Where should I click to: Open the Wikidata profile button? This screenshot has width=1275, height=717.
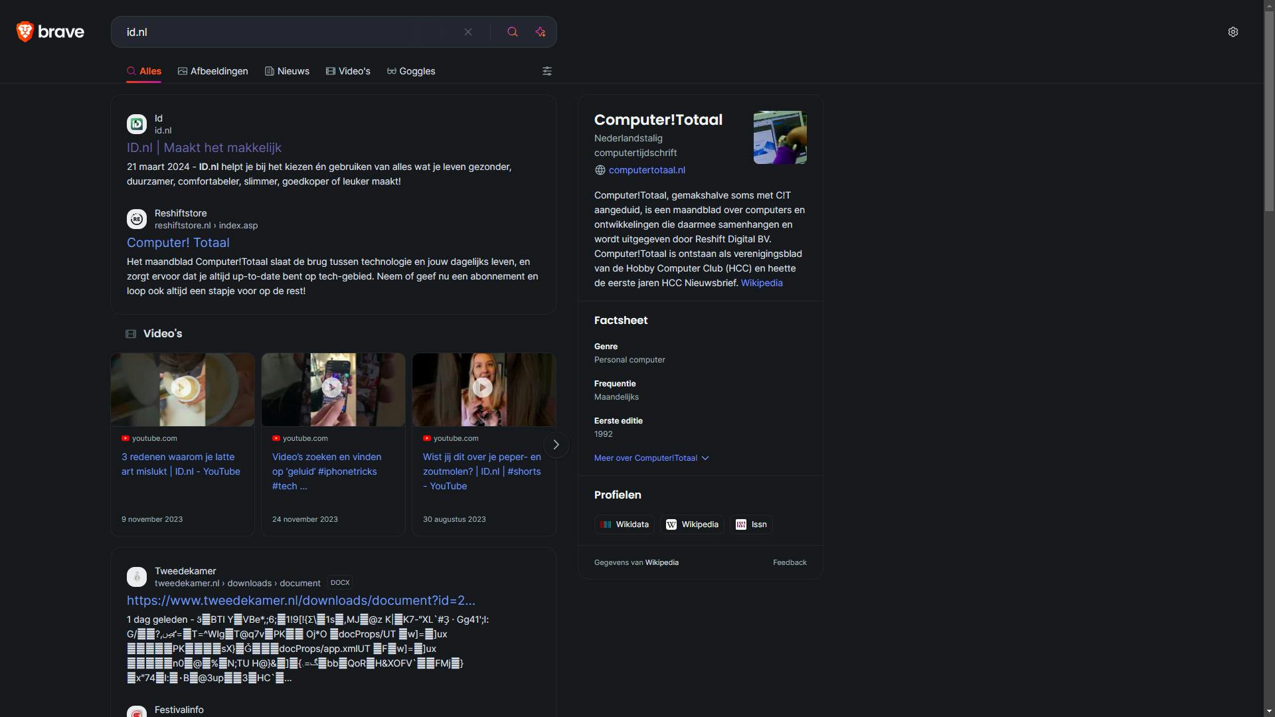point(624,524)
